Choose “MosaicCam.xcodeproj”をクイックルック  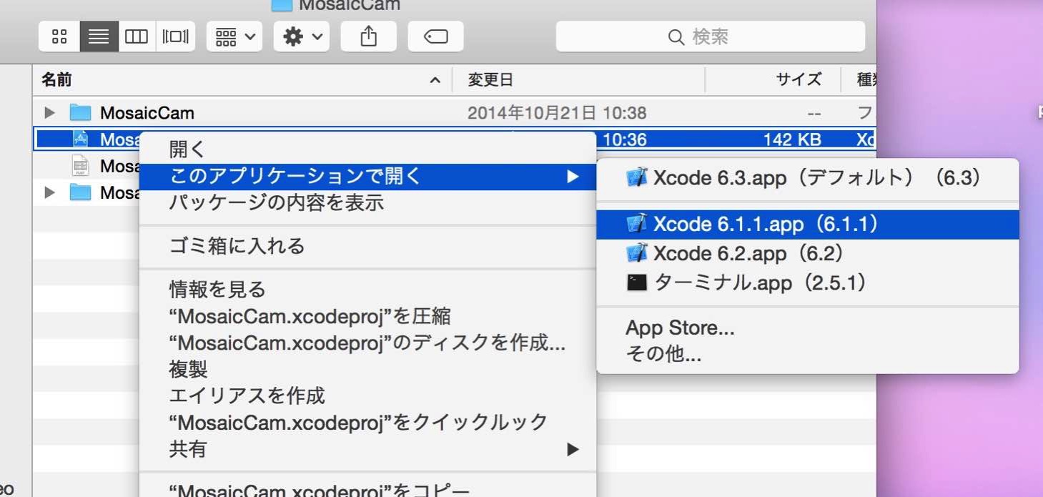point(367,422)
